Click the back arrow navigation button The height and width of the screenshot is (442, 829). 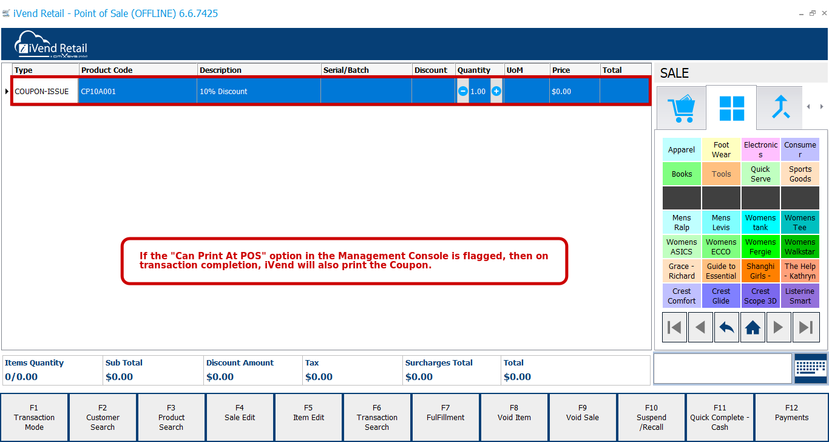[x=726, y=327]
